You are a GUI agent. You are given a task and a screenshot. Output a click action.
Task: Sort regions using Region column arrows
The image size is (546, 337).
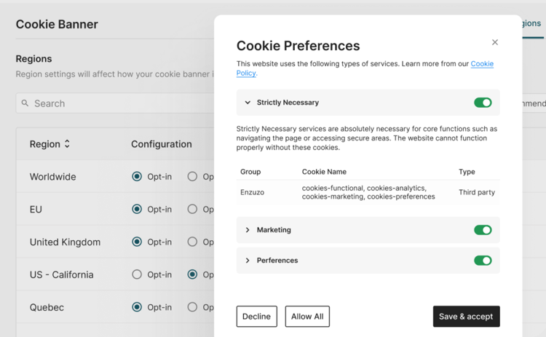point(67,144)
